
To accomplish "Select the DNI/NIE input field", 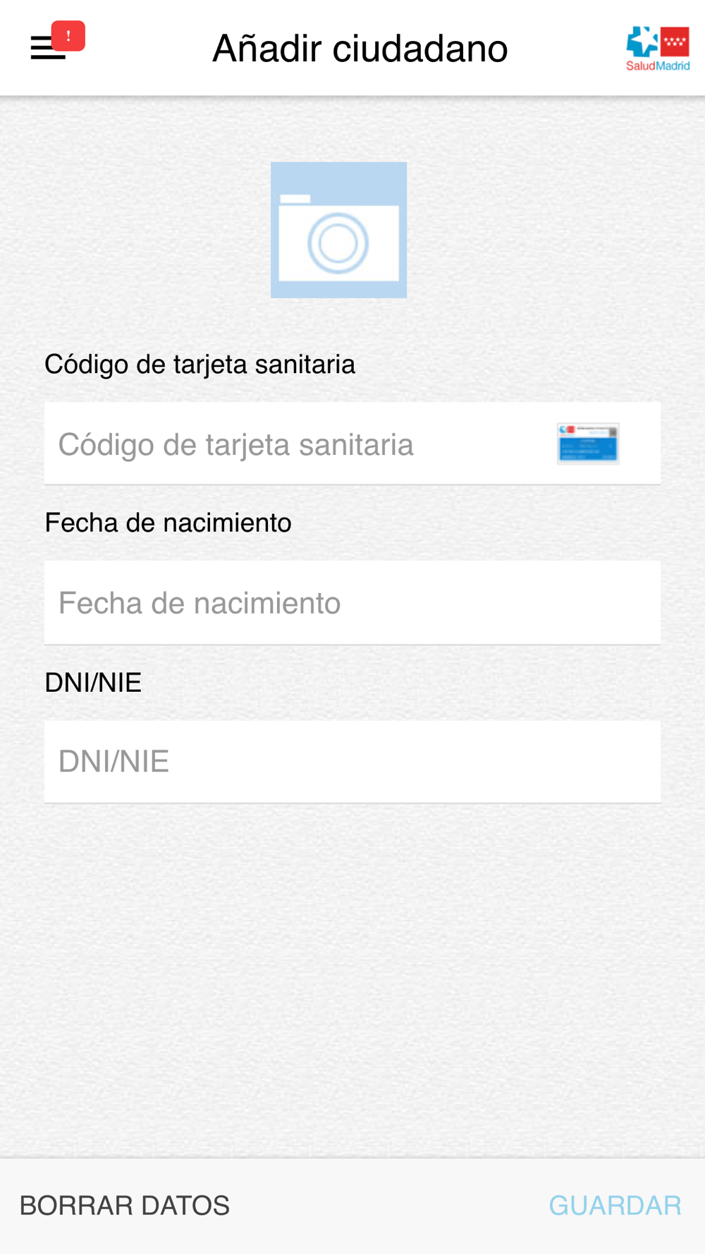I will [352, 761].
